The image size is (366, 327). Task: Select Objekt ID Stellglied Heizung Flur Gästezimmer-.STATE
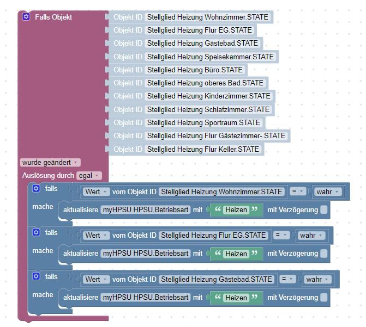(216, 135)
